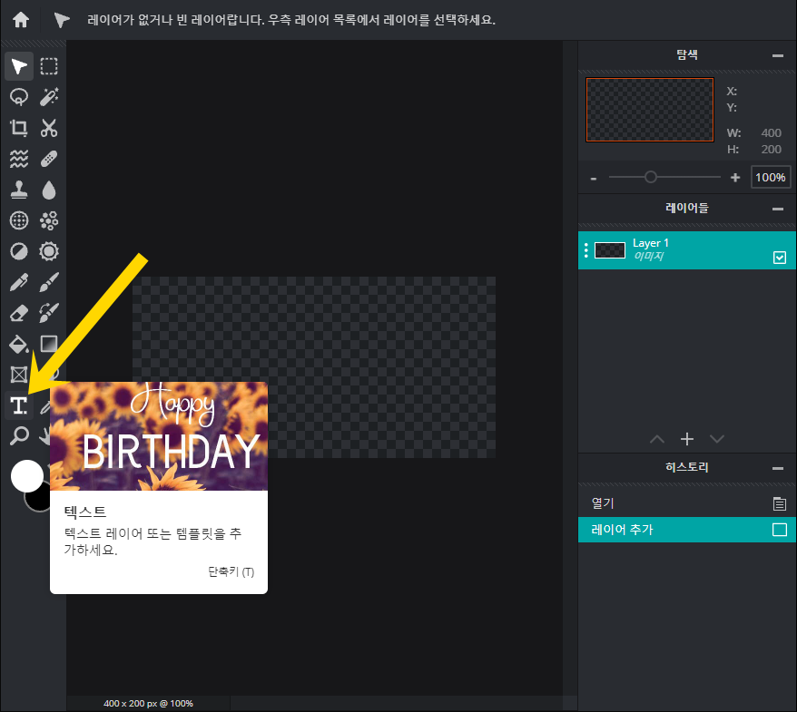Select the Blur droplet tool

click(49, 190)
